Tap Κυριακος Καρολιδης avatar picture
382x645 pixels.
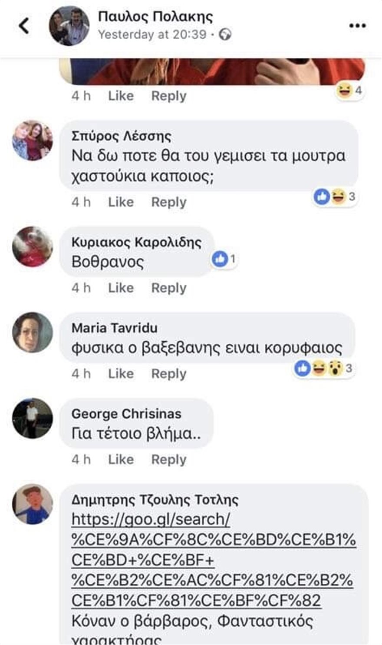coord(33,246)
